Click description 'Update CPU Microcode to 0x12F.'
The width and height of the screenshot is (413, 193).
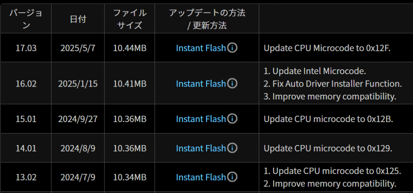(327, 48)
